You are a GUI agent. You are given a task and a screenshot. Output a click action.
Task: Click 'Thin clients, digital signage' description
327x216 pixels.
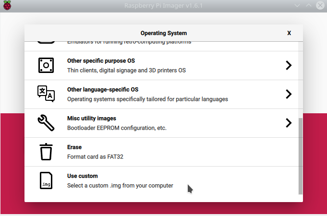click(126, 71)
